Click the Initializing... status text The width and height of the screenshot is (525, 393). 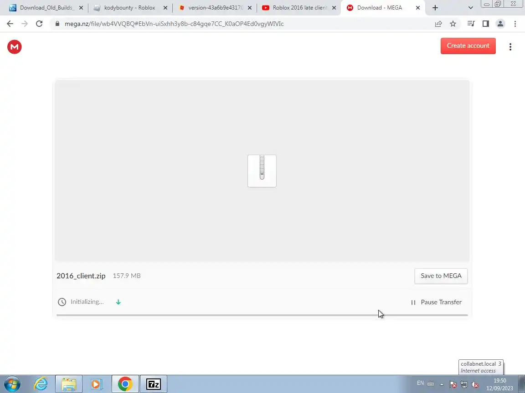coord(87,302)
